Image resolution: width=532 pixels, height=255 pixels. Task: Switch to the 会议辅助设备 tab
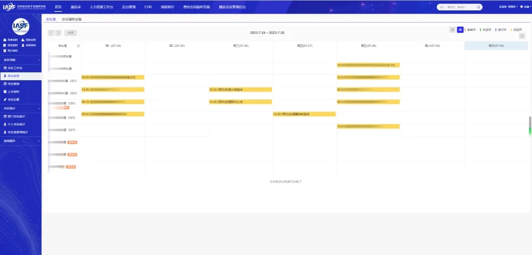(71, 19)
